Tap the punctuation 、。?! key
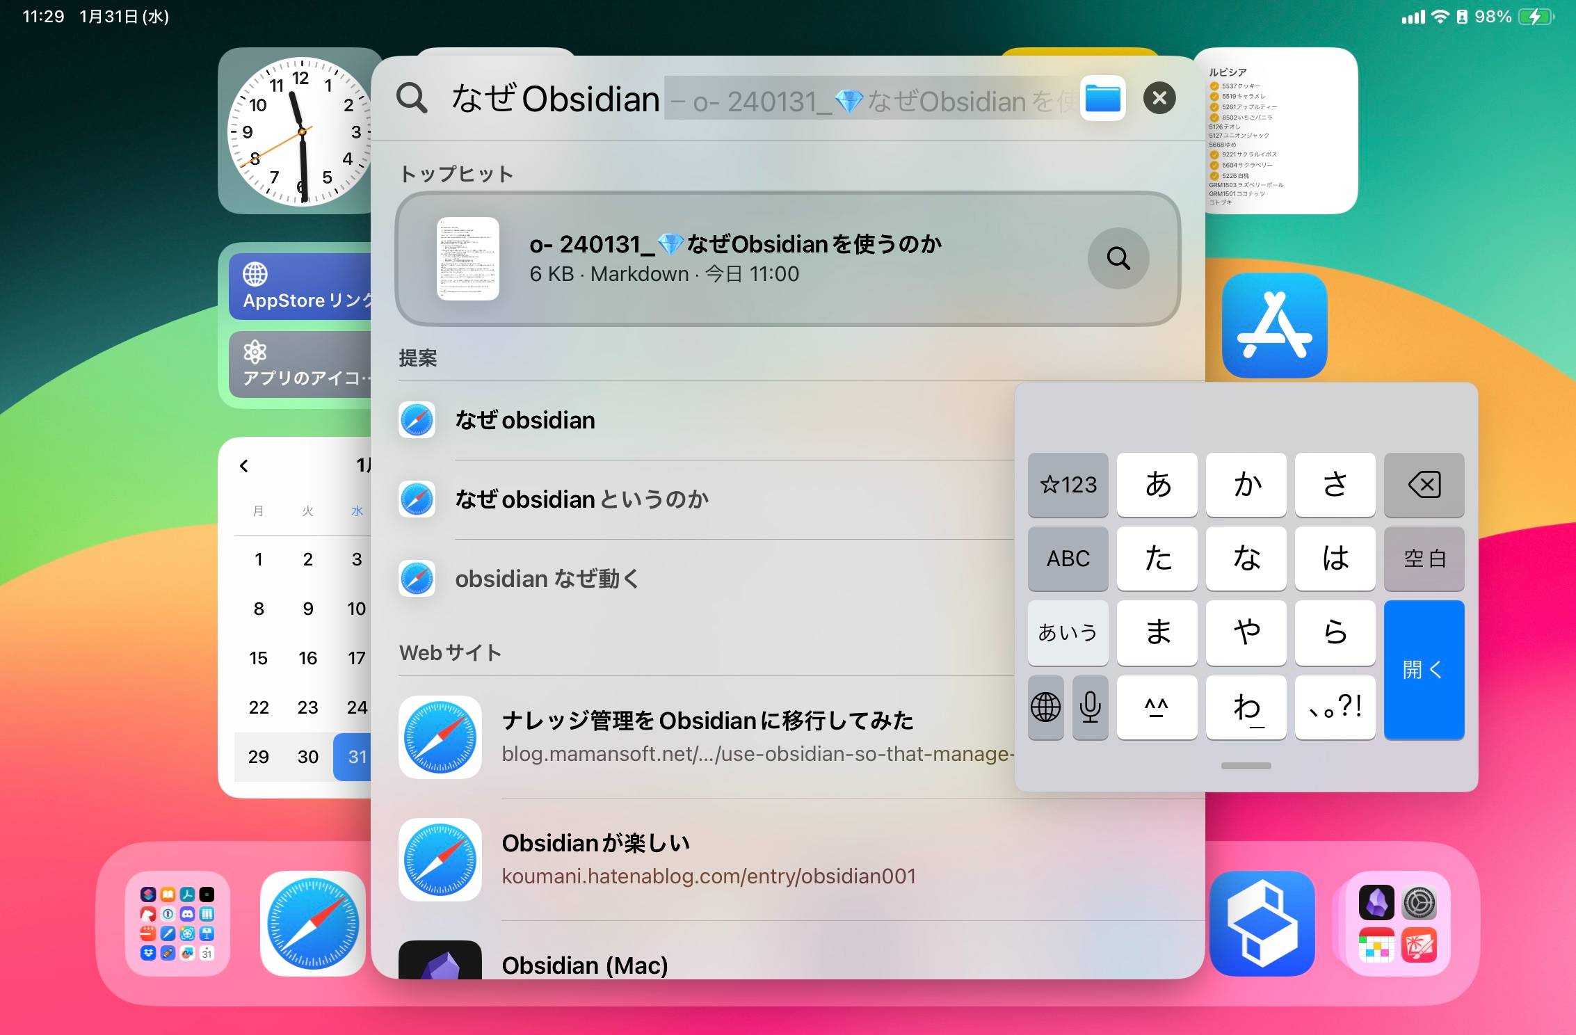The width and height of the screenshot is (1576, 1035). (1335, 707)
